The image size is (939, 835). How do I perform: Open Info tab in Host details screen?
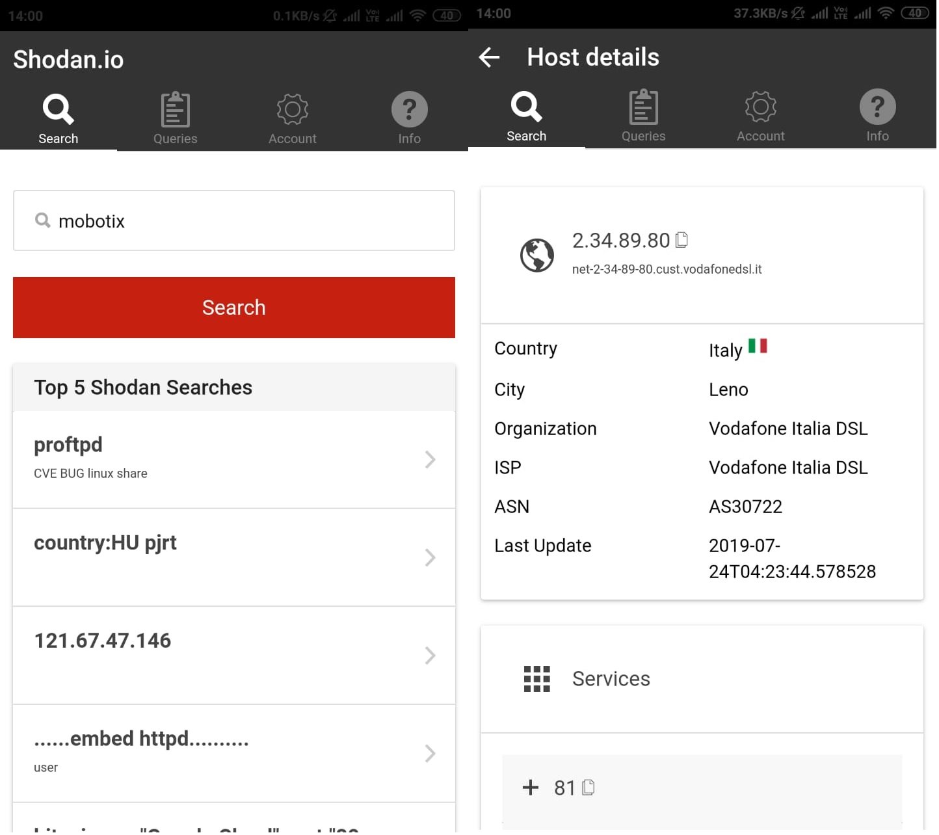click(878, 116)
